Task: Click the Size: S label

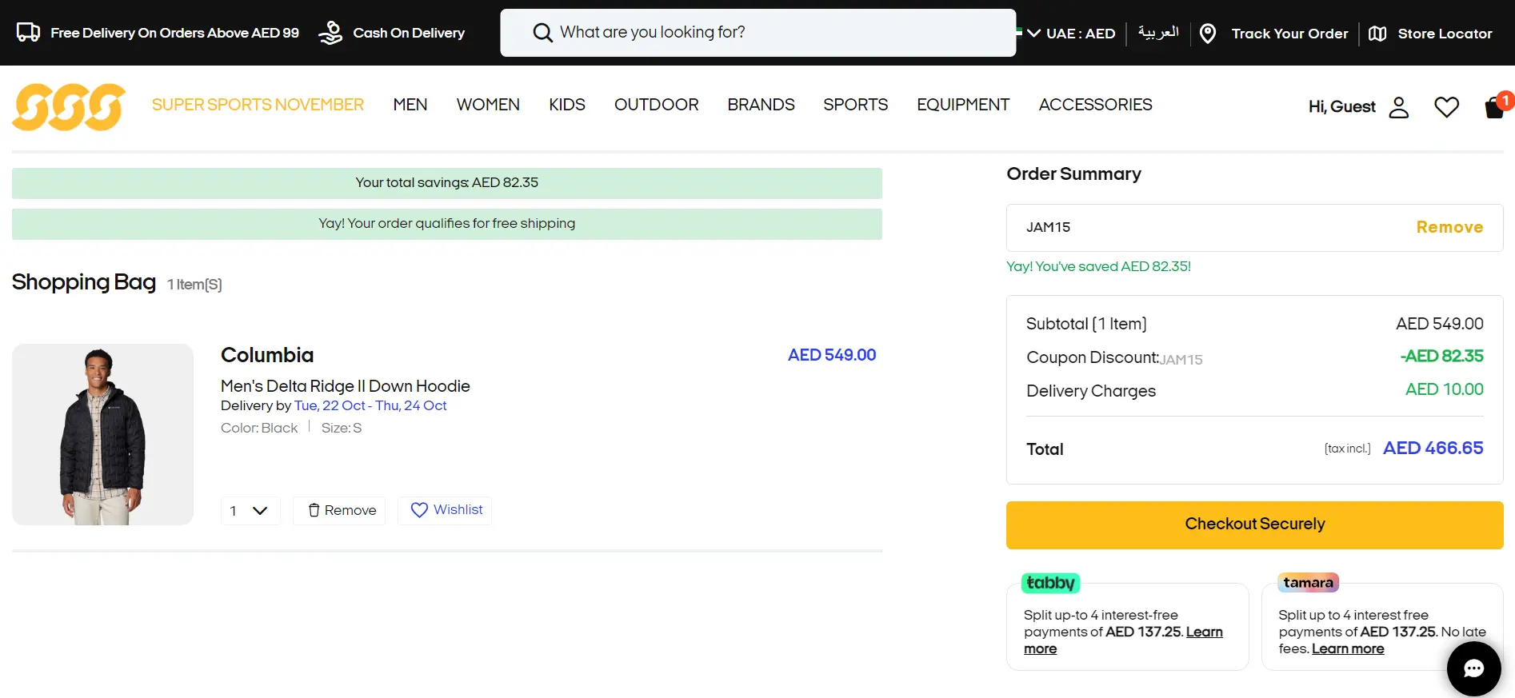Action: [x=342, y=428]
